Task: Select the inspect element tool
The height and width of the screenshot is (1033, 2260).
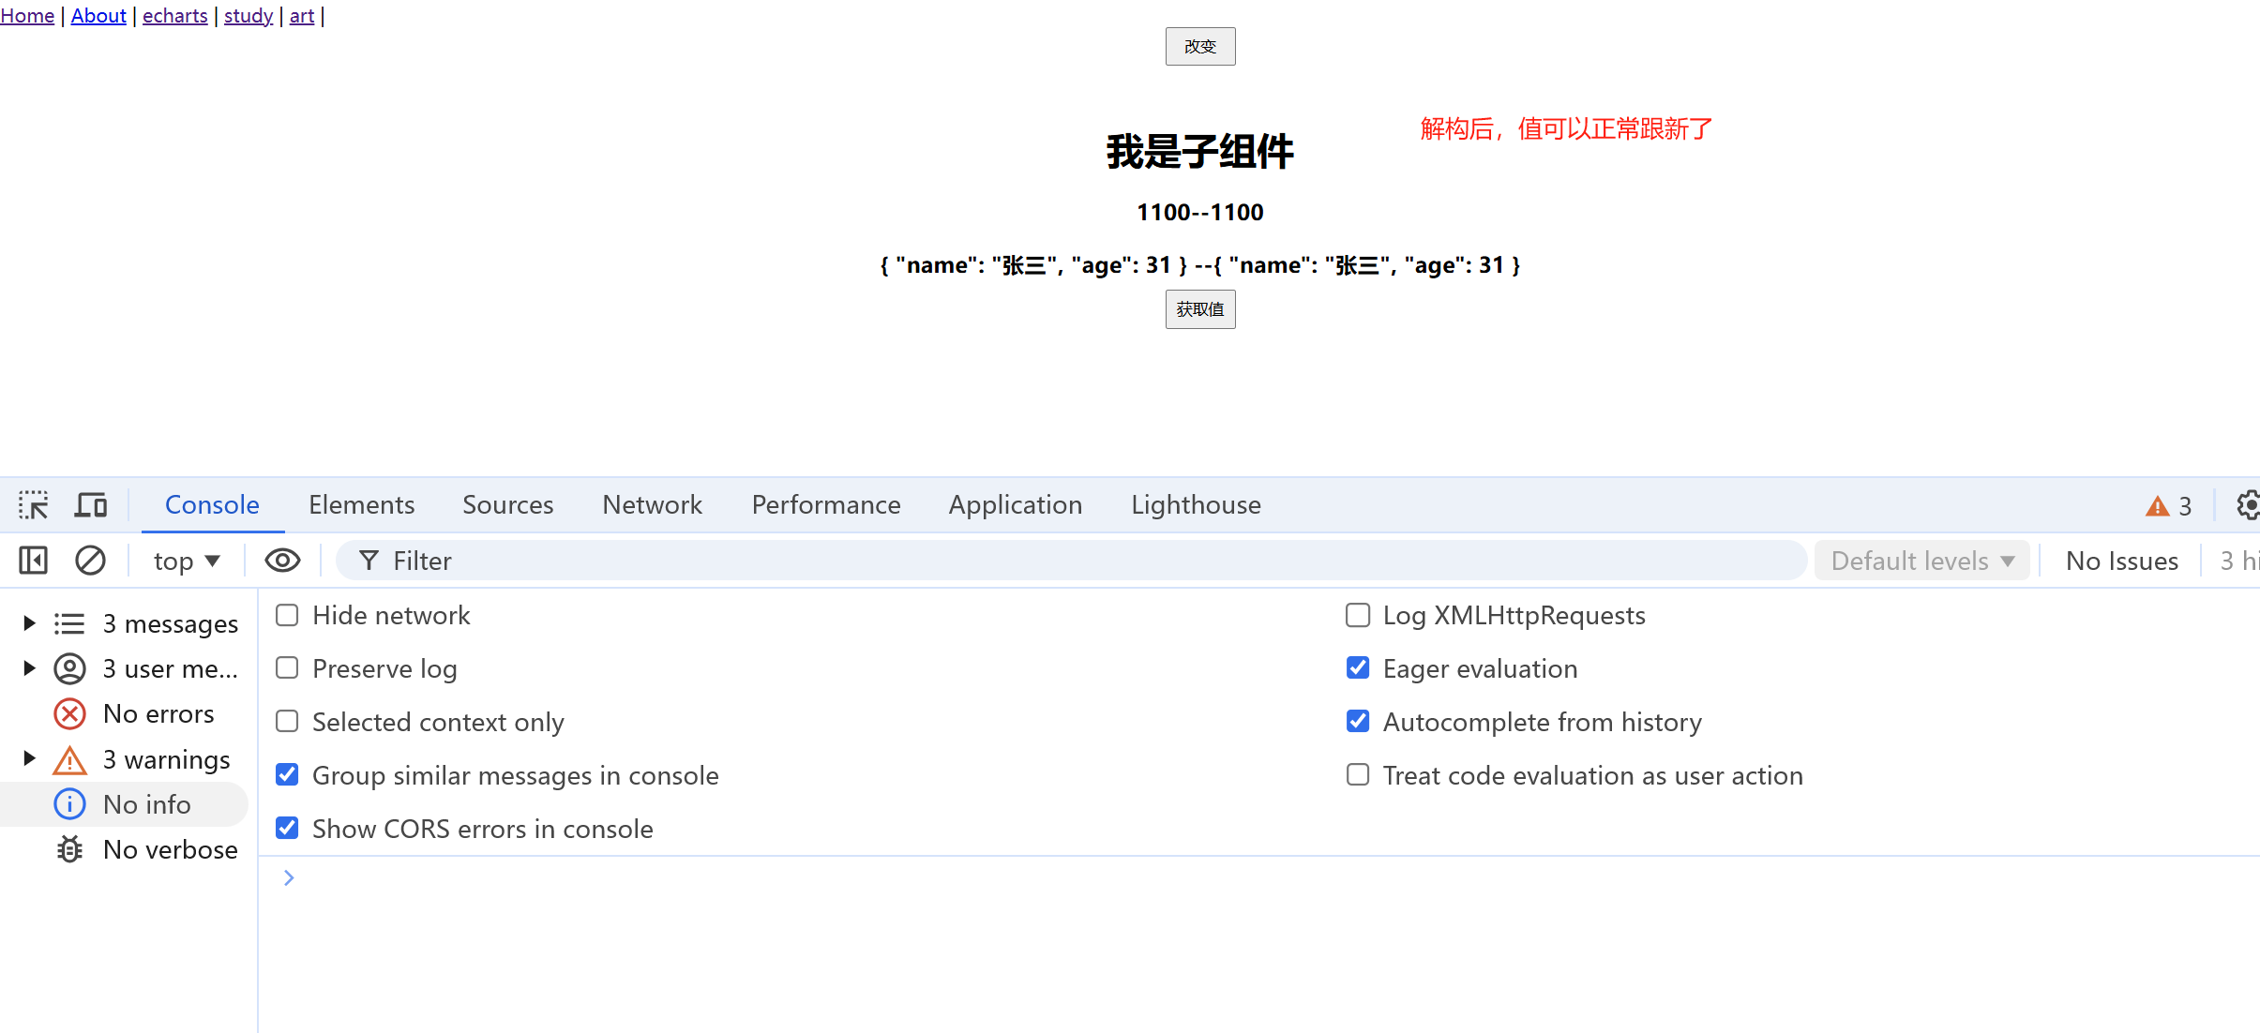Action: click(33, 504)
